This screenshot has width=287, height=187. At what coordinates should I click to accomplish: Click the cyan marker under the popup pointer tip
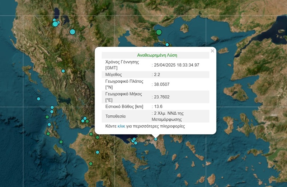click(155, 139)
